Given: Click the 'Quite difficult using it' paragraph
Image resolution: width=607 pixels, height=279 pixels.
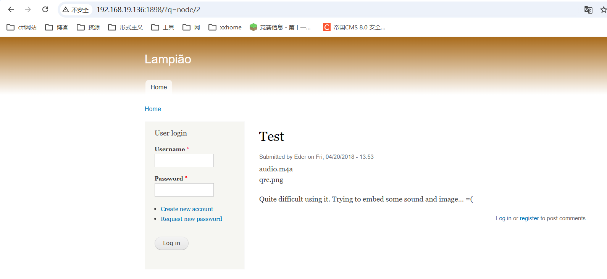Looking at the screenshot, I should [x=366, y=199].
